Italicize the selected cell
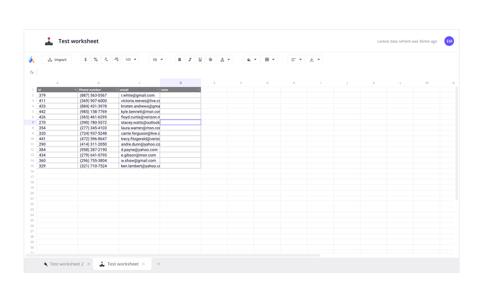The height and width of the screenshot is (302, 483). pos(190,59)
